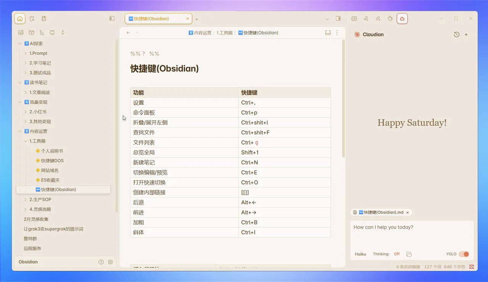Screen dimensions: 488x282
Task: View Claudian conversation history
Action: pyautogui.click(x=457, y=34)
